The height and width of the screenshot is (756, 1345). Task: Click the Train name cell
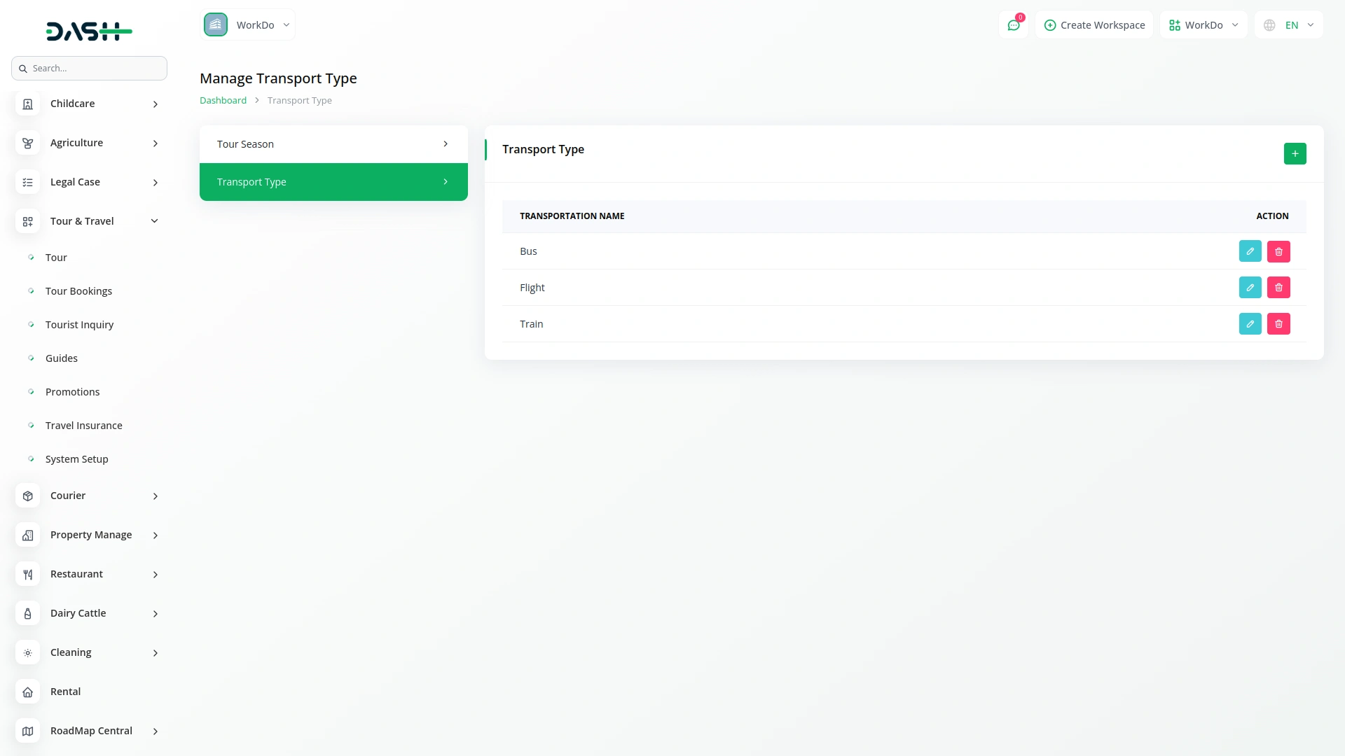[x=531, y=324]
